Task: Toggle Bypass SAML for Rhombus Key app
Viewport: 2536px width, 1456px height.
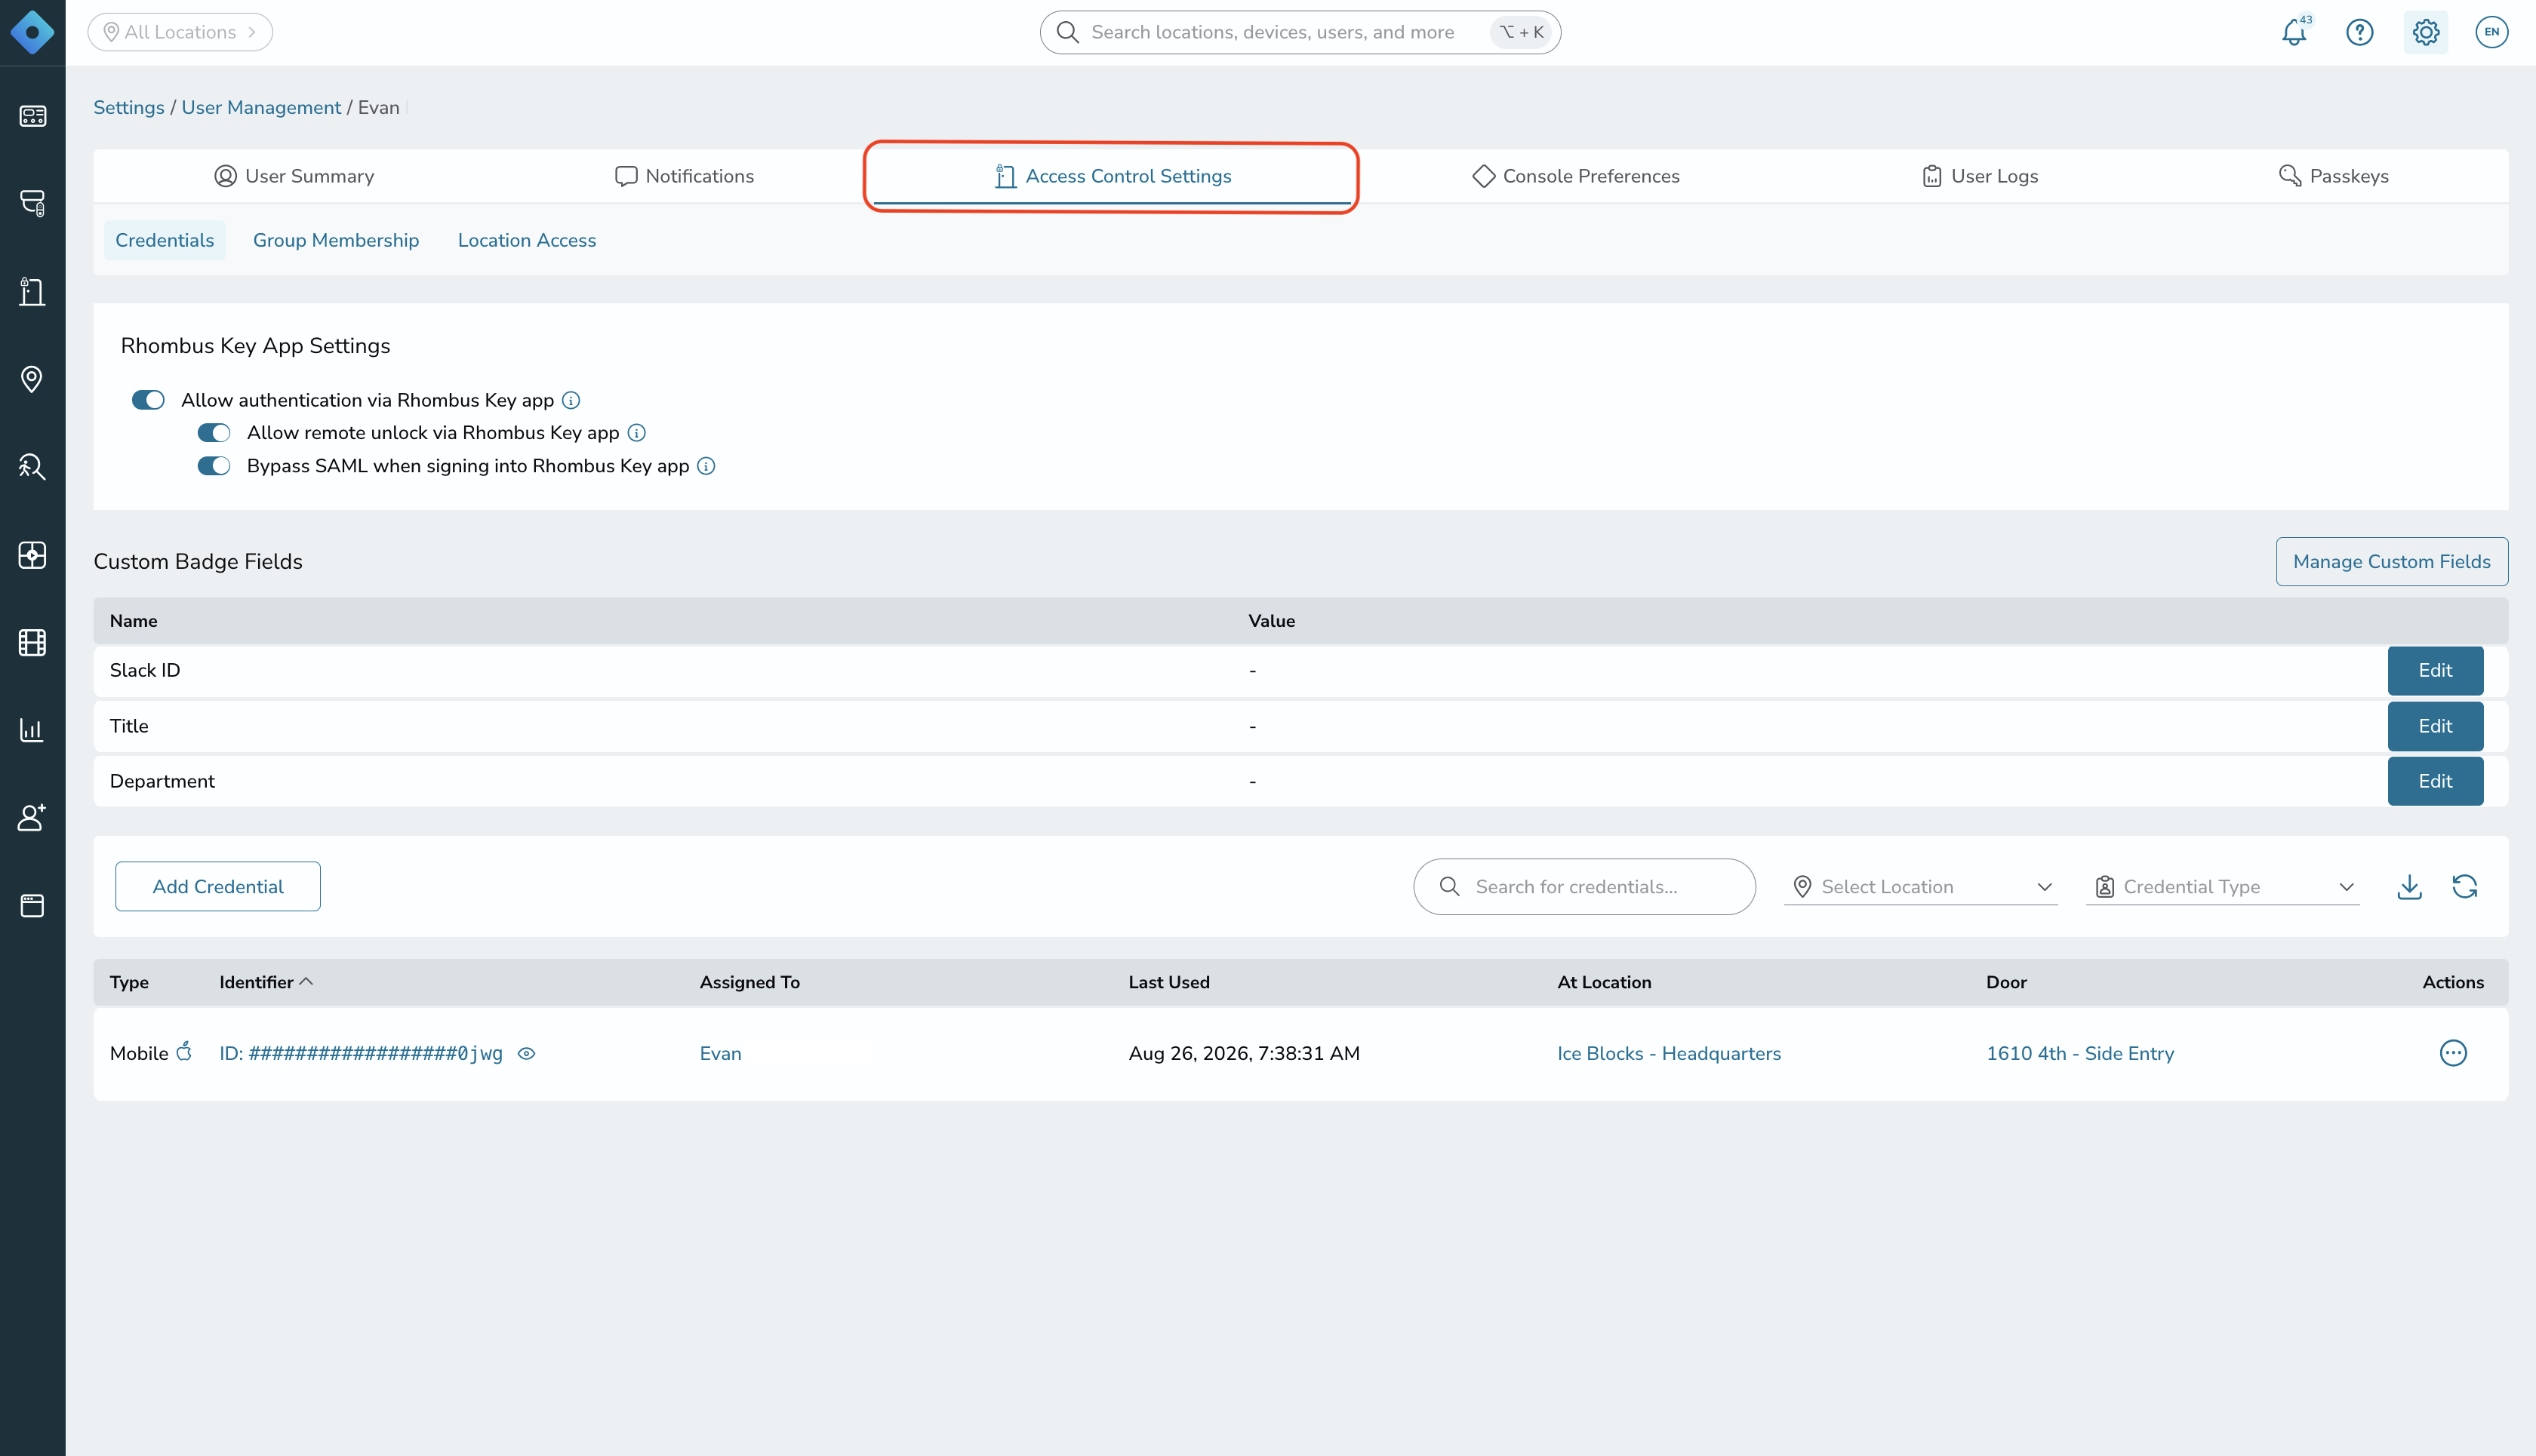Action: [x=214, y=466]
